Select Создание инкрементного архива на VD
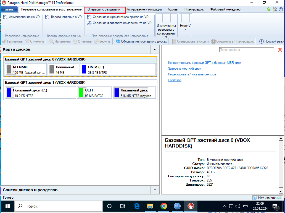 pyautogui.click(x=118, y=17)
